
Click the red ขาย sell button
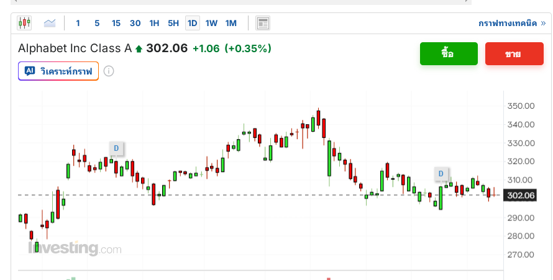pos(514,54)
